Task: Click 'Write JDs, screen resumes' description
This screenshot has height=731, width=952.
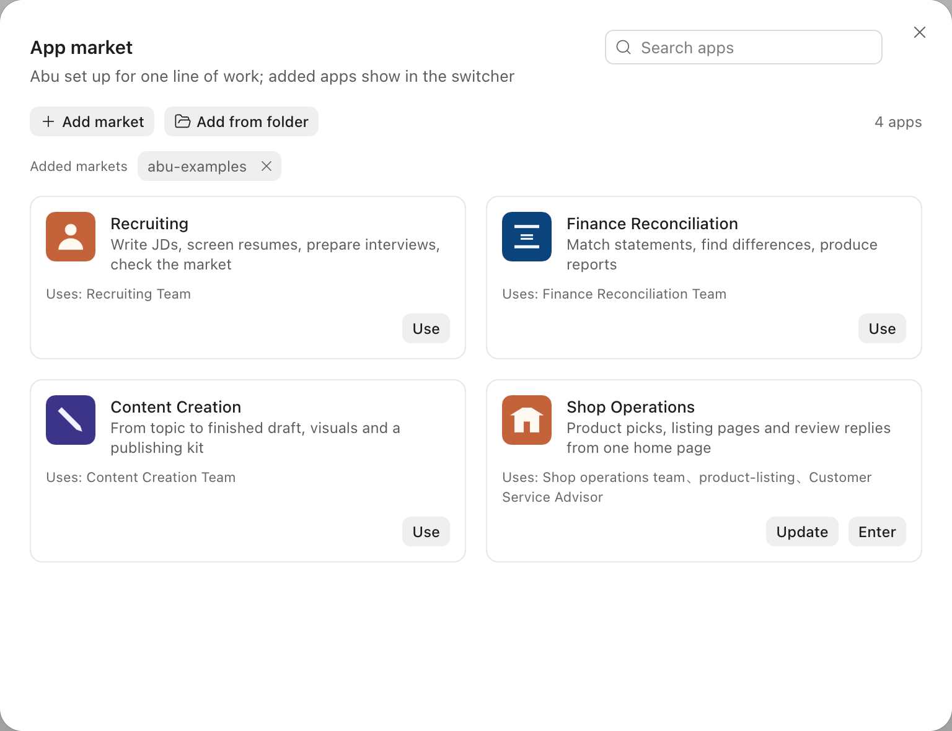Action: pyautogui.click(x=275, y=255)
